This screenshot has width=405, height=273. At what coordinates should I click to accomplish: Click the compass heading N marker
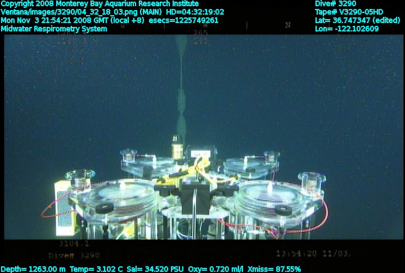[x=287, y=25]
